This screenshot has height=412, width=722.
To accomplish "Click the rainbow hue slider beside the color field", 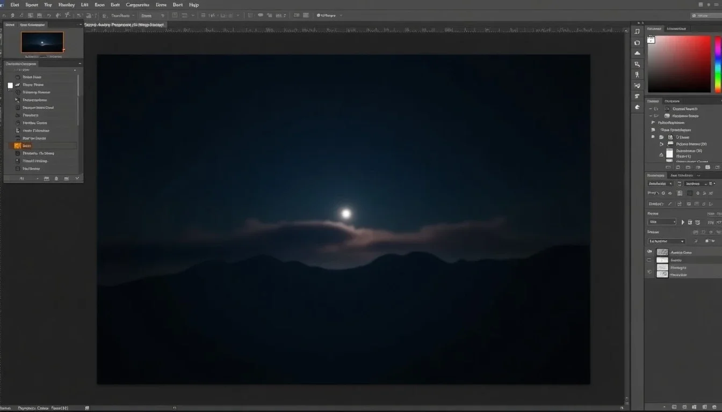I will pos(718,64).
